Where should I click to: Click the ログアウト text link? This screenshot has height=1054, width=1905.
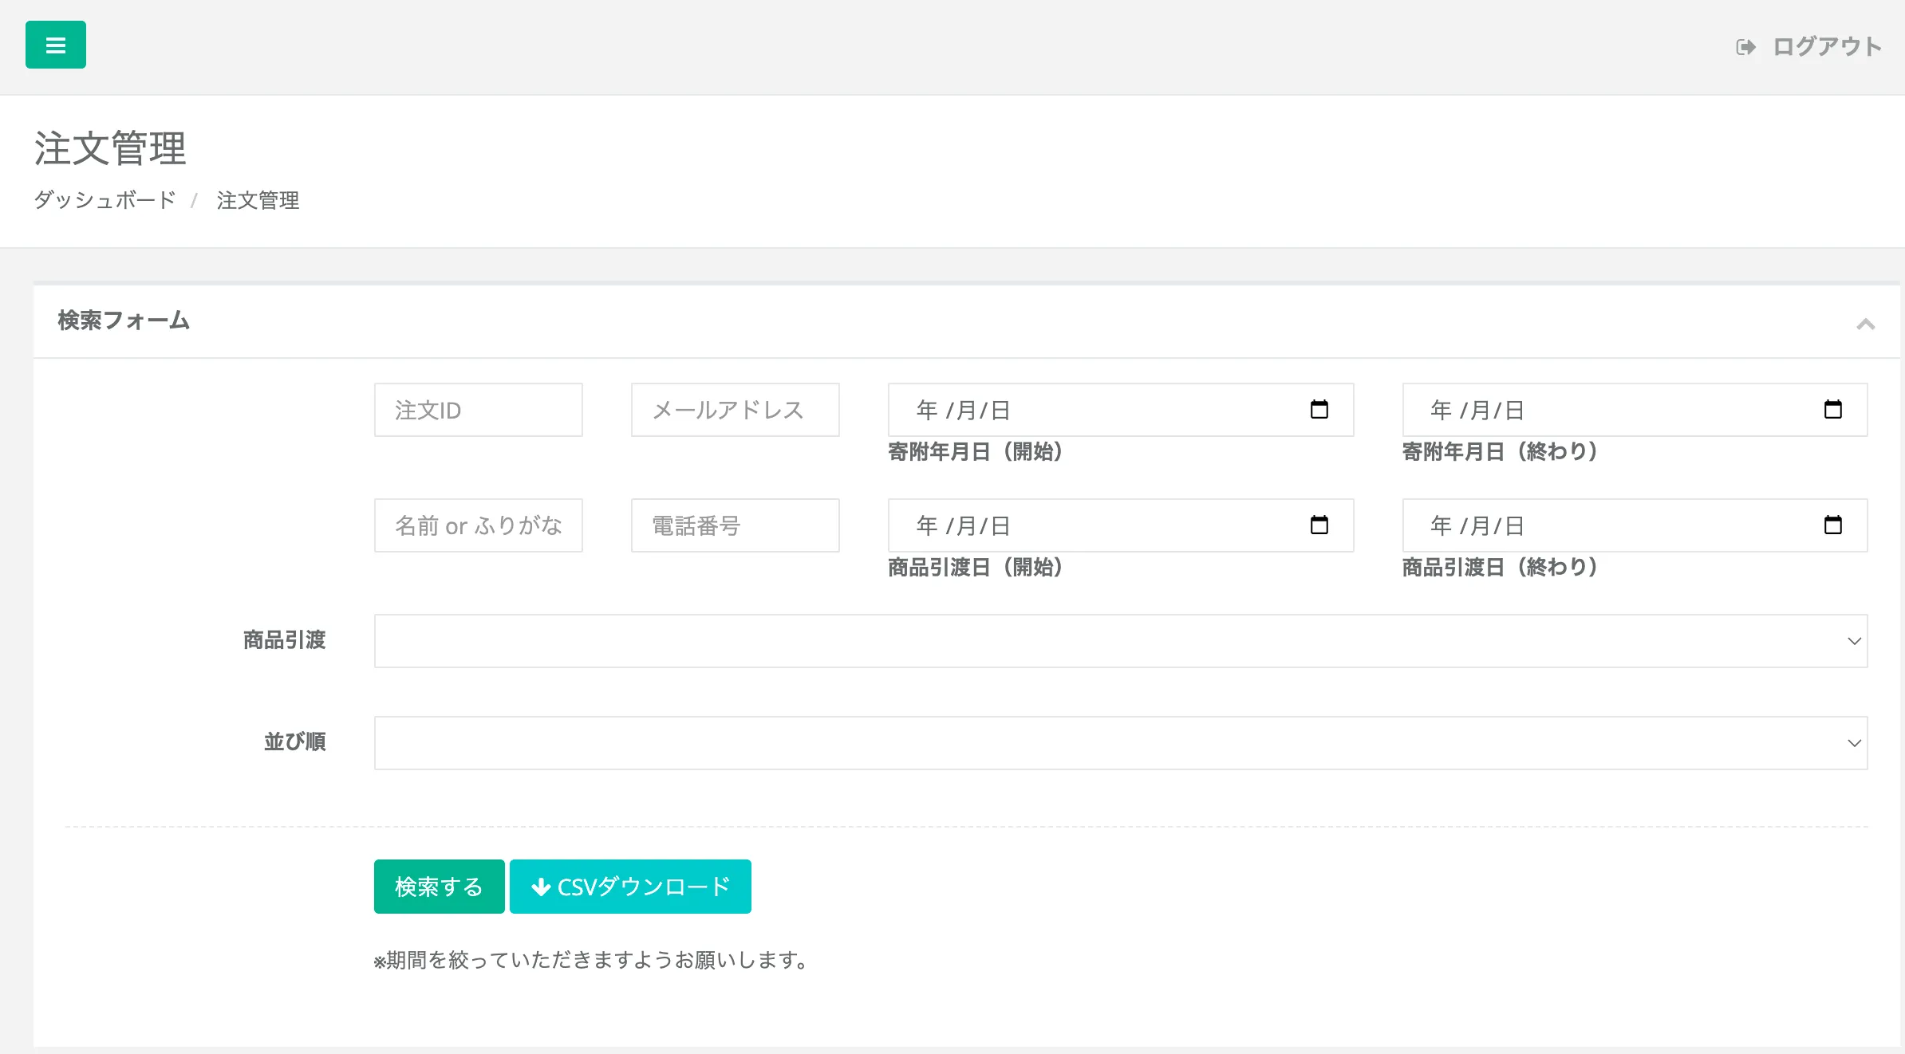1827,47
